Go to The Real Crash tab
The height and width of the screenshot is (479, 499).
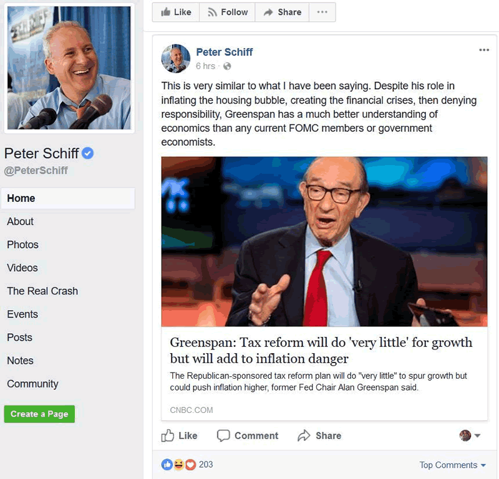[x=42, y=291]
